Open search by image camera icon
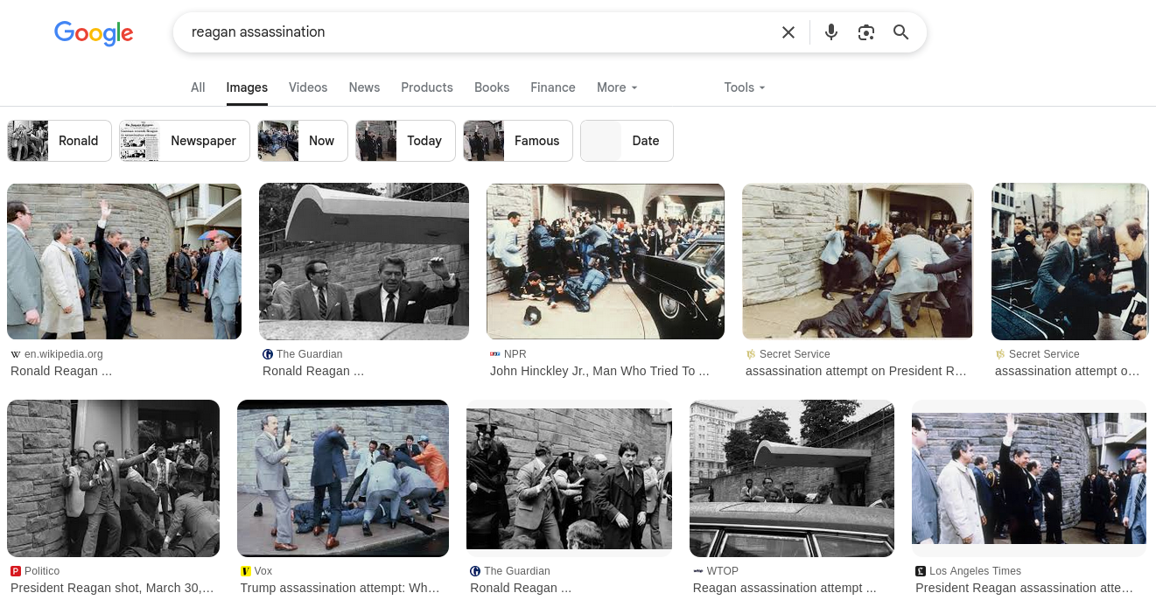Viewport: 1156px width, 600px height. (866, 32)
